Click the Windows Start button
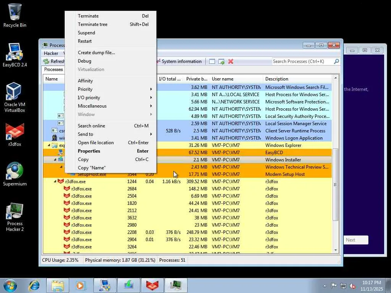 pos(10,285)
